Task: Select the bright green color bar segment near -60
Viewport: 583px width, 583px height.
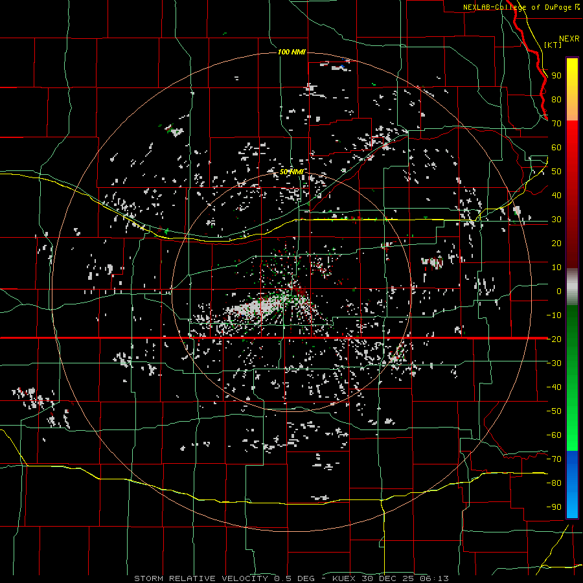Action: (x=572, y=435)
